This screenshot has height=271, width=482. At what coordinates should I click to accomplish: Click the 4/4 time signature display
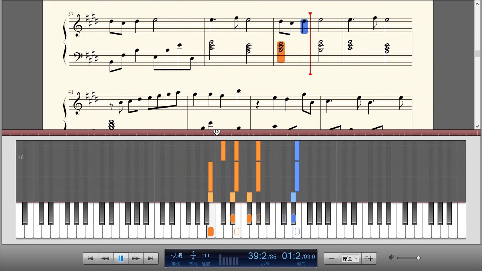pos(193,256)
